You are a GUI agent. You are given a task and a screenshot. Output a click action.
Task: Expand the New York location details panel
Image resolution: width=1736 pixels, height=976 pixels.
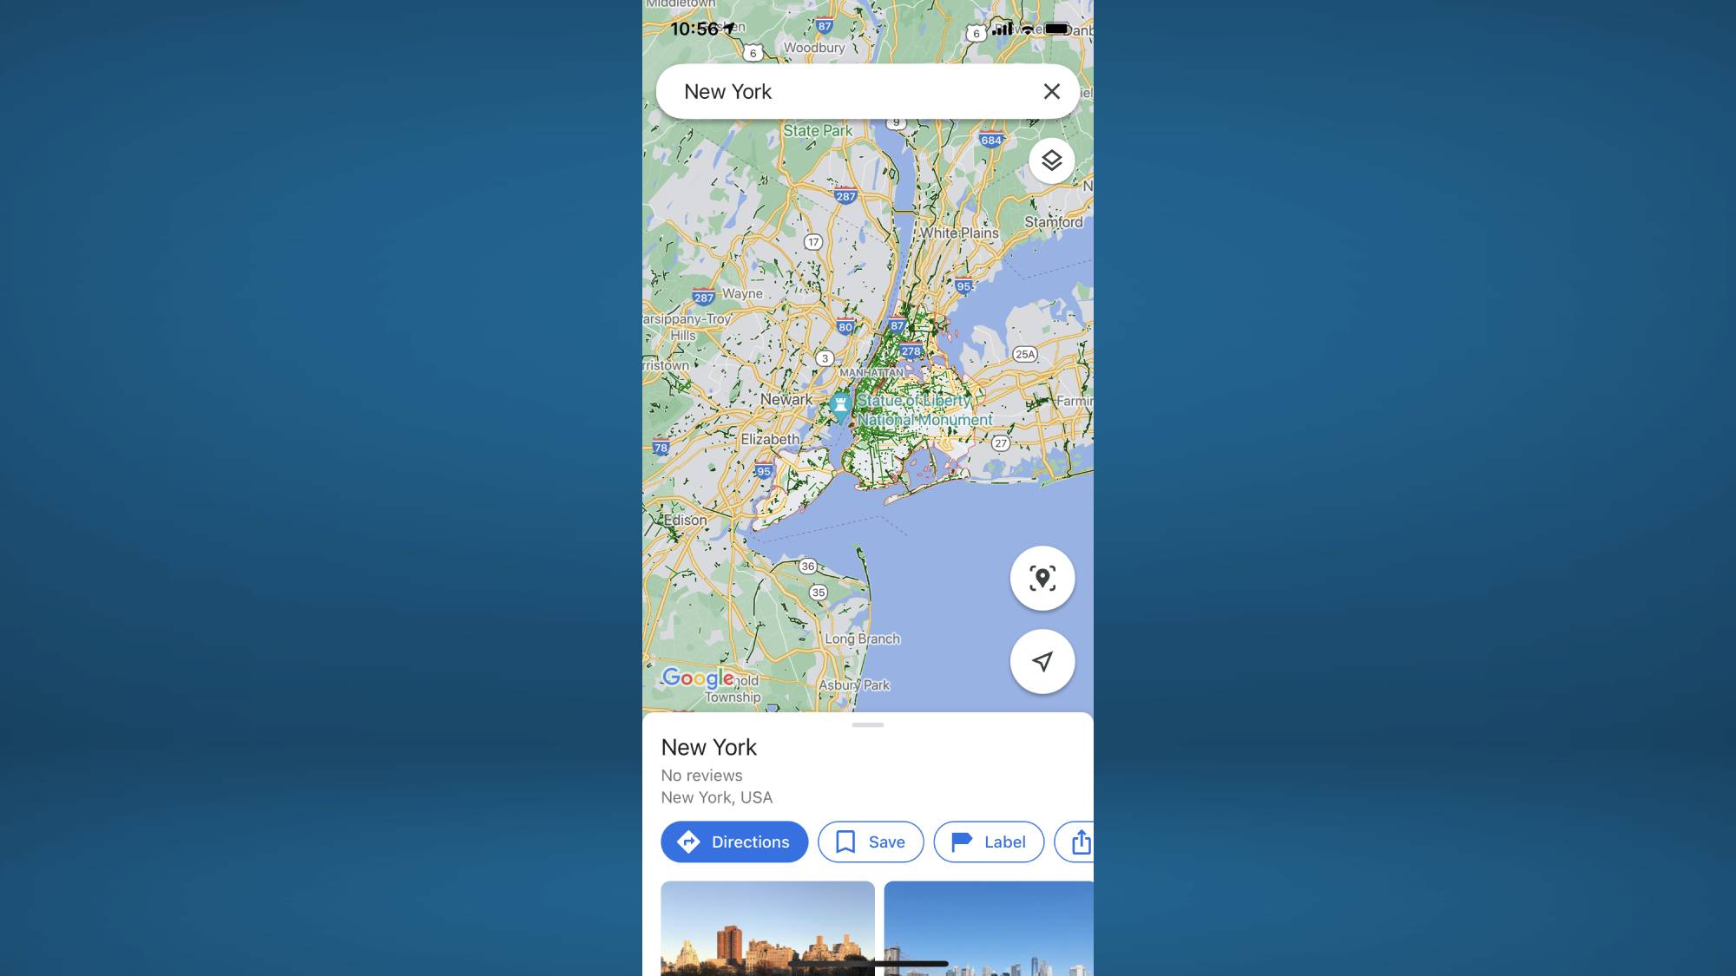[868, 724]
